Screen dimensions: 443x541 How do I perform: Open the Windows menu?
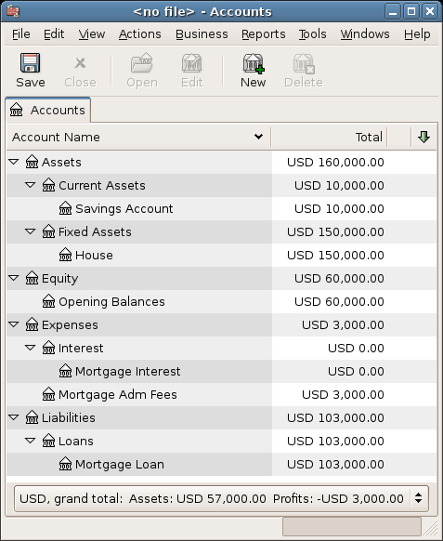(x=365, y=34)
